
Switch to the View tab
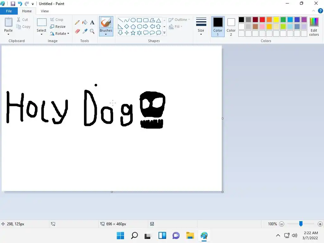click(x=45, y=11)
